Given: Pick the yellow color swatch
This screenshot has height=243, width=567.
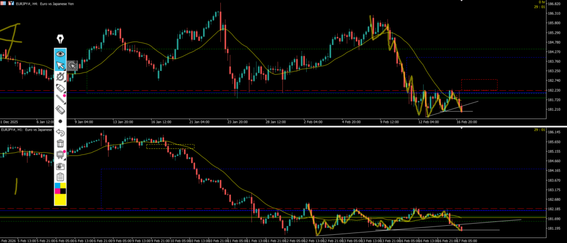Looking at the screenshot, I should (x=60, y=199).
